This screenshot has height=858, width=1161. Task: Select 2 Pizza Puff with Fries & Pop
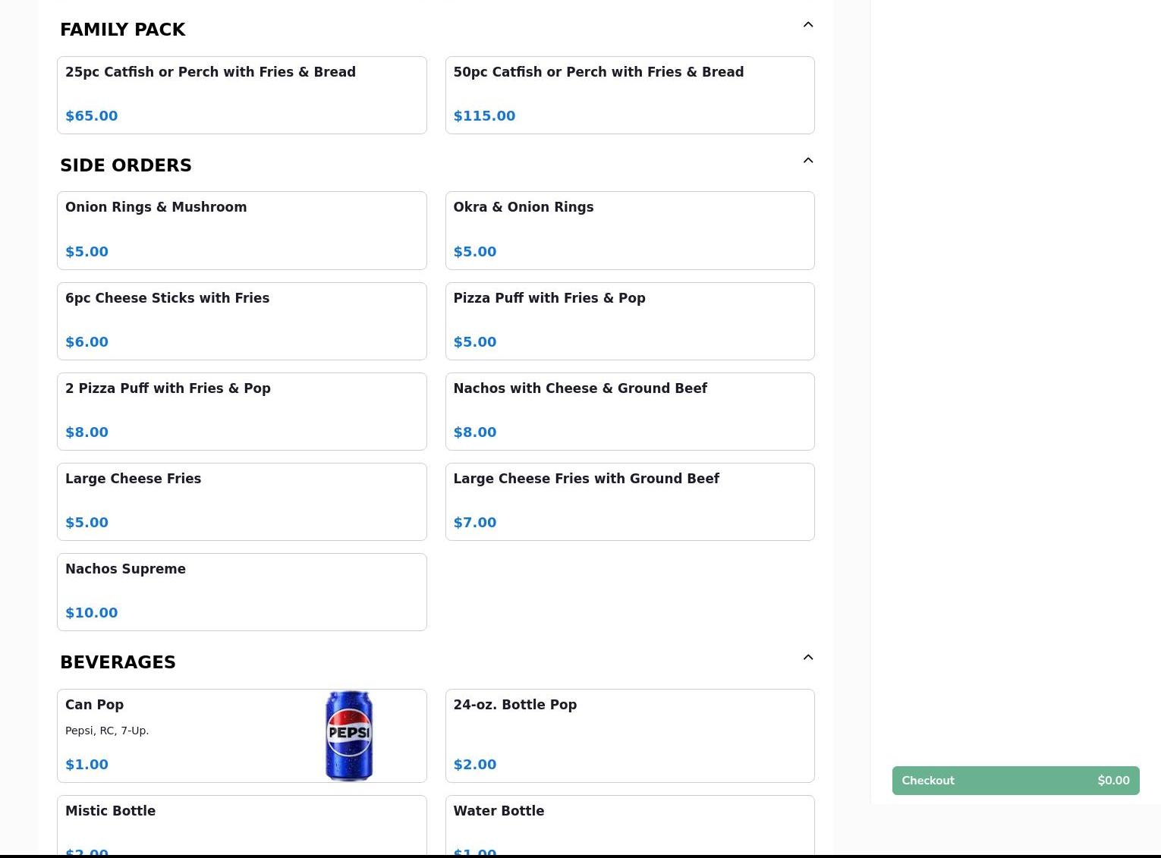(x=241, y=411)
